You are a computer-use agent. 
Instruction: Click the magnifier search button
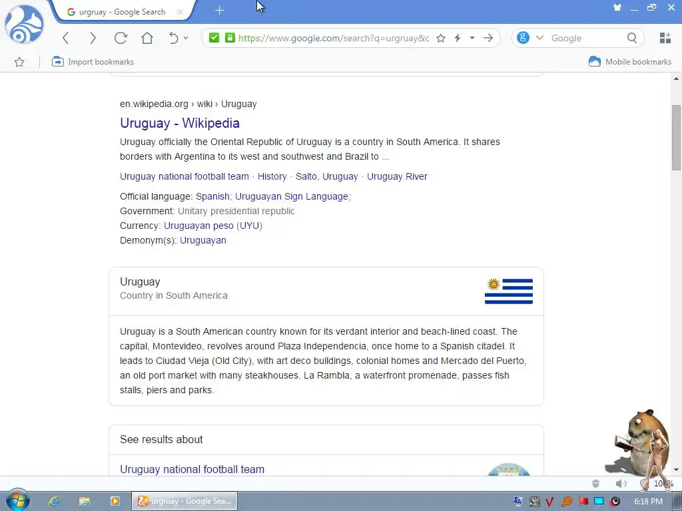coord(632,38)
